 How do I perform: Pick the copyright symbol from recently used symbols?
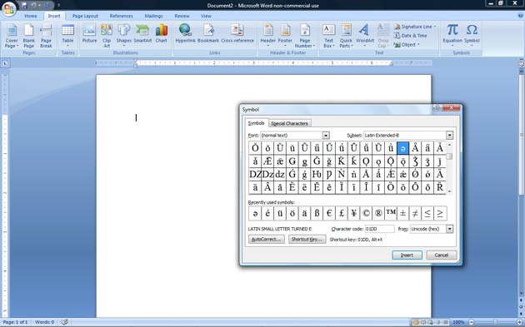tap(366, 213)
